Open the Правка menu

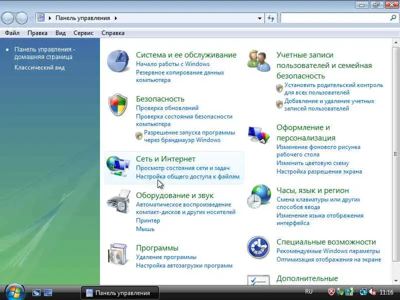click(37, 33)
